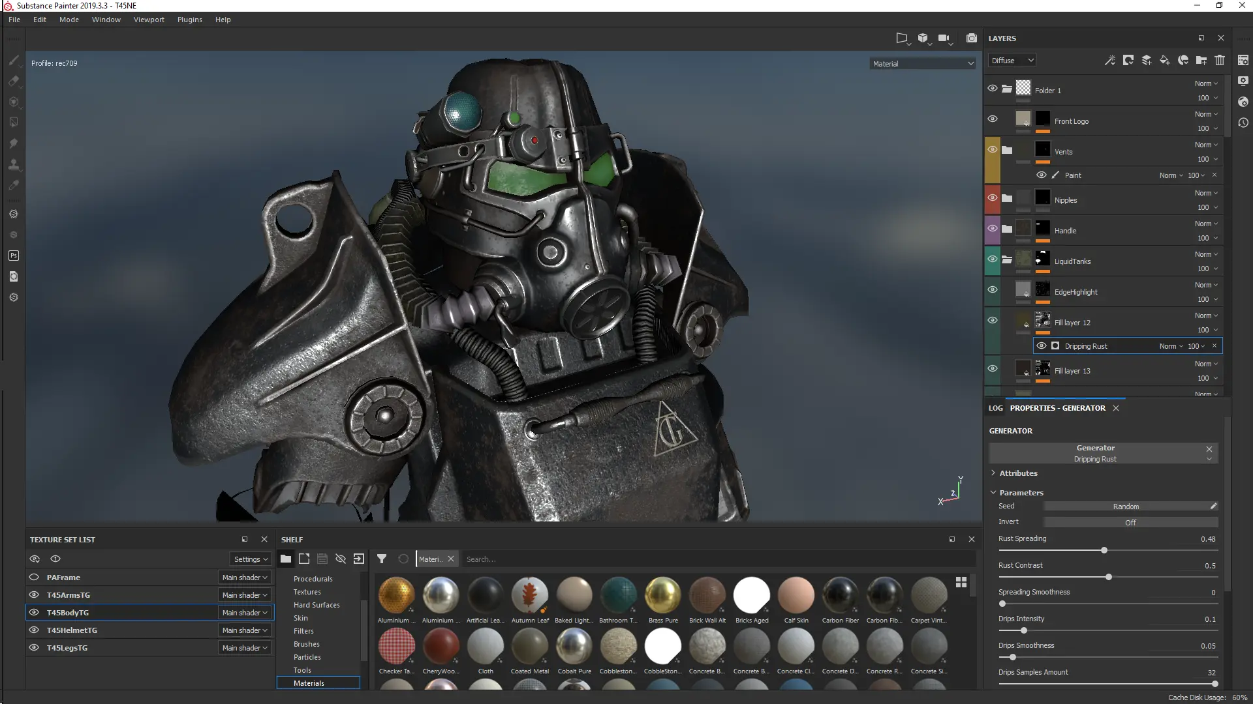Toggle visibility of Vents folder
This screenshot has width=1253, height=704.
tap(993, 150)
